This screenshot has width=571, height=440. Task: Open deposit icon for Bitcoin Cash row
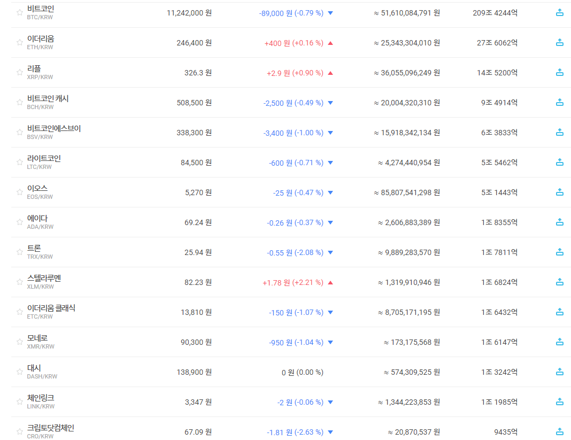click(560, 103)
